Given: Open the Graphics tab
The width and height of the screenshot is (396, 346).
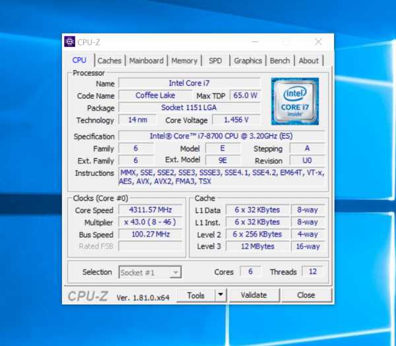Looking at the screenshot, I should pos(248,61).
